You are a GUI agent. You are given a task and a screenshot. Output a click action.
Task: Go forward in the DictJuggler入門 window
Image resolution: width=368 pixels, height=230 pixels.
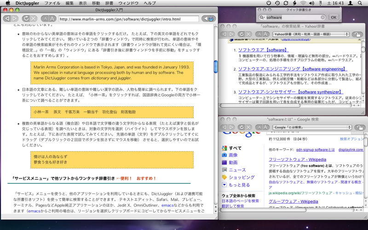[x=15, y=19]
